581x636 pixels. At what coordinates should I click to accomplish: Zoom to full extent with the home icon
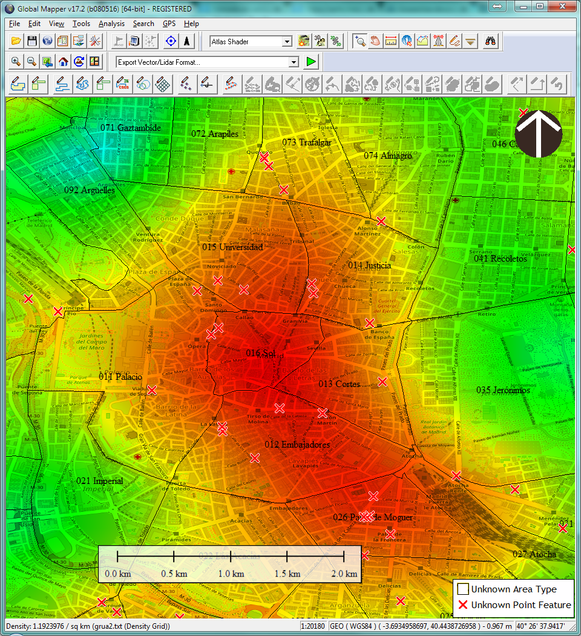(x=64, y=61)
